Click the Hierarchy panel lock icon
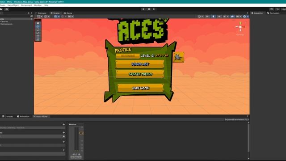This screenshot has height=161, width=286. (x=29, y=13)
